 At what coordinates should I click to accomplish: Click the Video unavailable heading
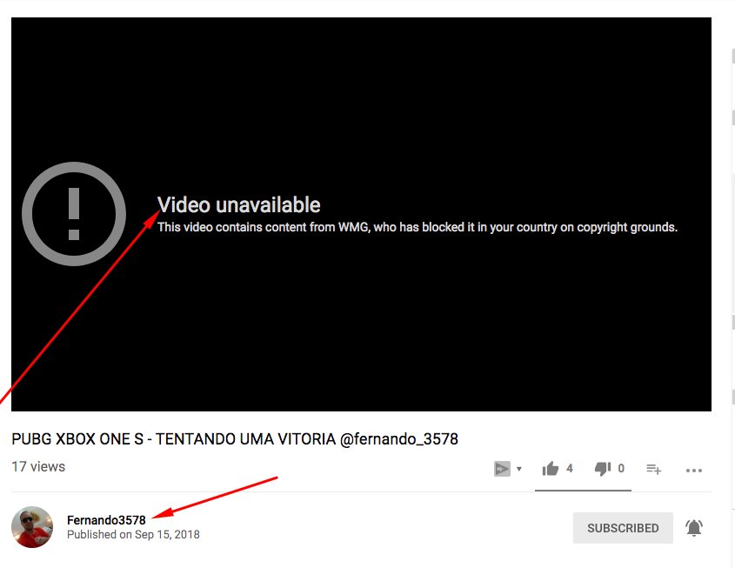[239, 205]
